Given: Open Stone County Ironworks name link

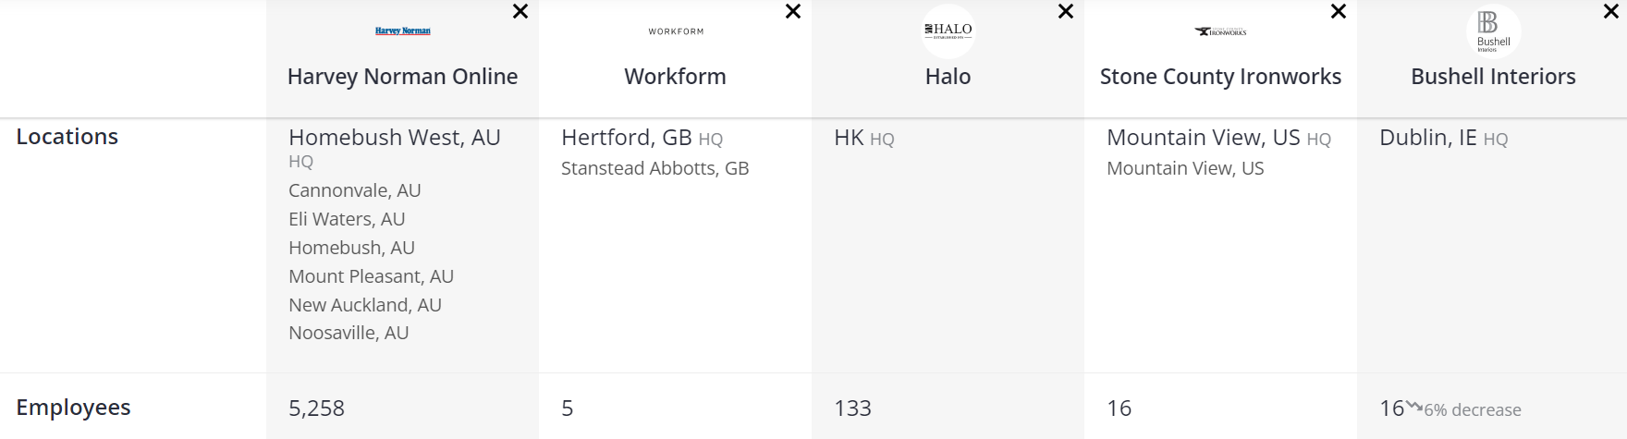Looking at the screenshot, I should click(x=1220, y=77).
